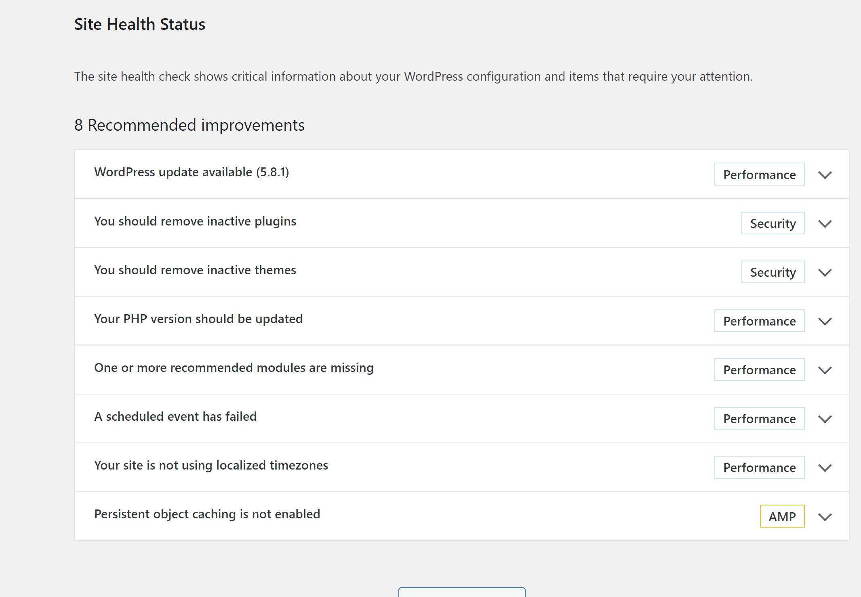
Task: Click Security badge on inactive plugins row
Action: (773, 223)
